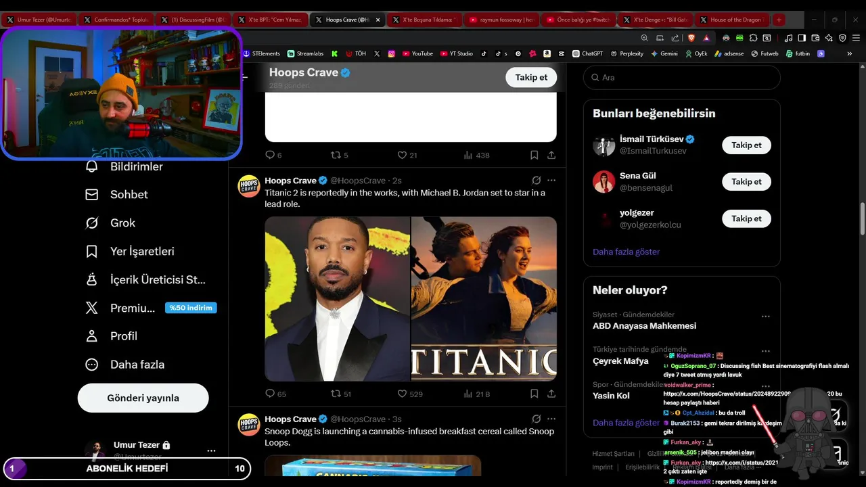This screenshot has height=487, width=866.
Task: Go to Profil page
Action: coord(111,336)
